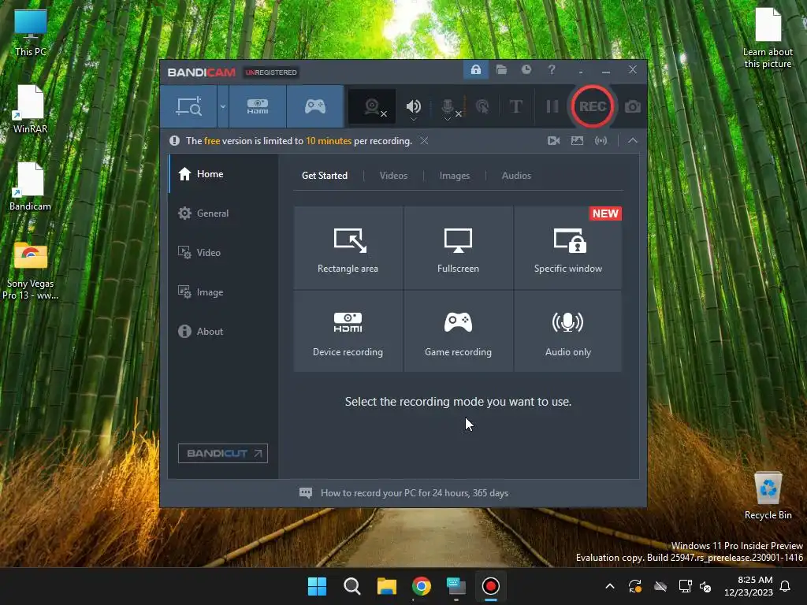Open help question mark icon
Image resolution: width=807 pixels, height=605 pixels.
(x=552, y=69)
